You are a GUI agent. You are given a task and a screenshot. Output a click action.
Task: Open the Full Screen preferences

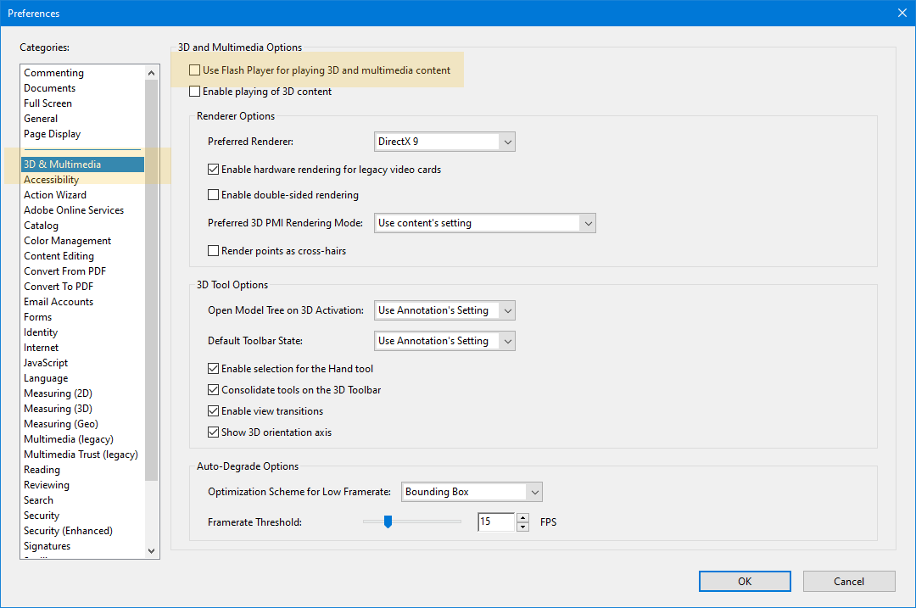50,103
